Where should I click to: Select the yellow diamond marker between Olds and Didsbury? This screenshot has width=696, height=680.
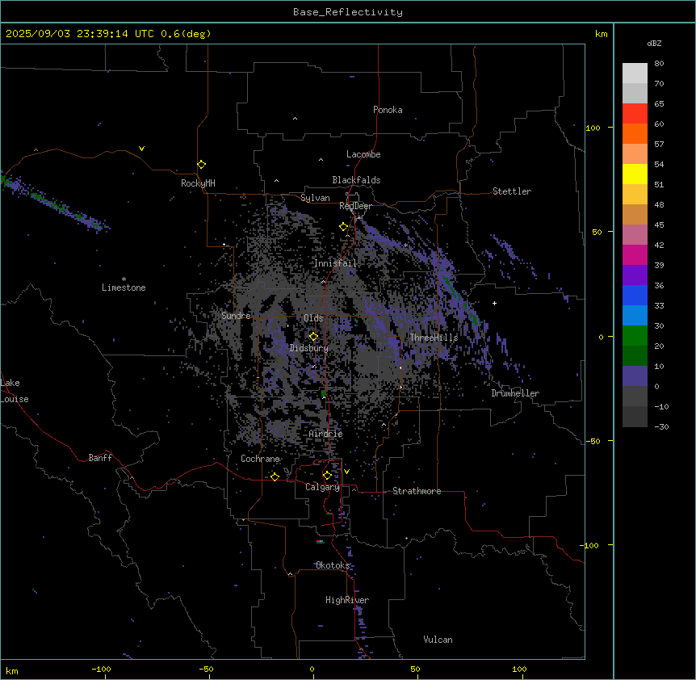(313, 336)
